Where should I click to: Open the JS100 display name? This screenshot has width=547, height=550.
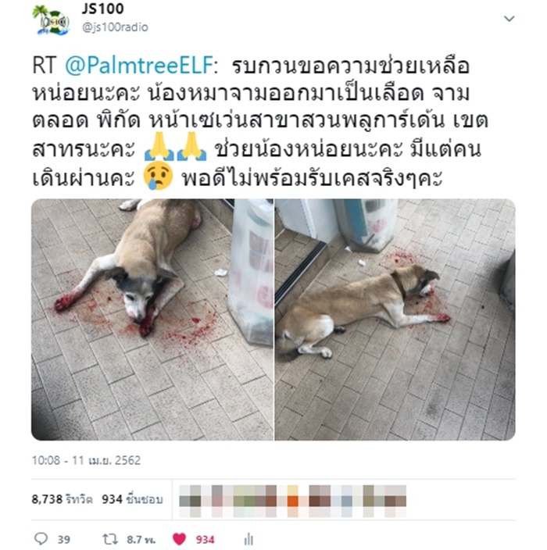102,9
